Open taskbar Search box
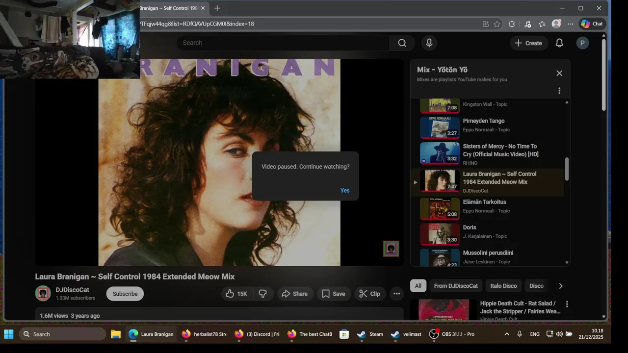The height and width of the screenshot is (353, 628). [x=62, y=334]
